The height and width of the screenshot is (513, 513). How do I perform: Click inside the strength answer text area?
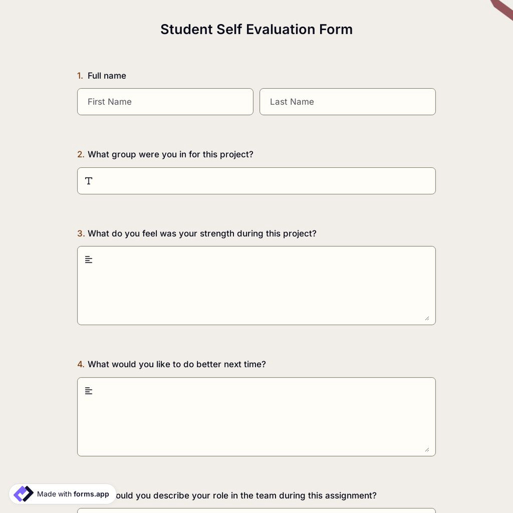tap(256, 285)
